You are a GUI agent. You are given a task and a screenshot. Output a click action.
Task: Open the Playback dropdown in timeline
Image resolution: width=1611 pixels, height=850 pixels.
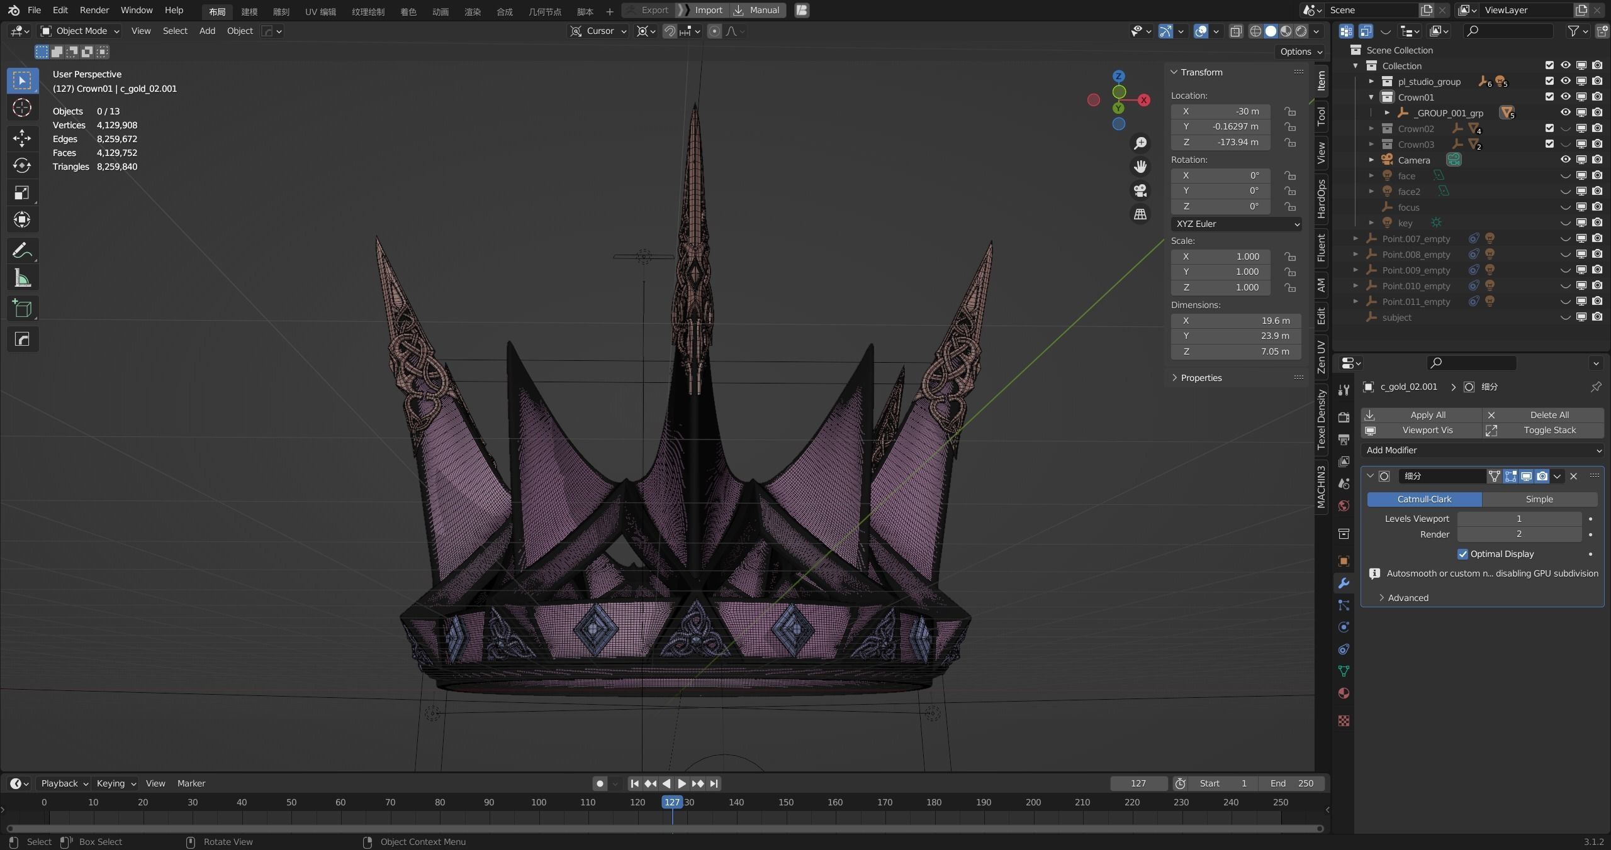tap(64, 783)
